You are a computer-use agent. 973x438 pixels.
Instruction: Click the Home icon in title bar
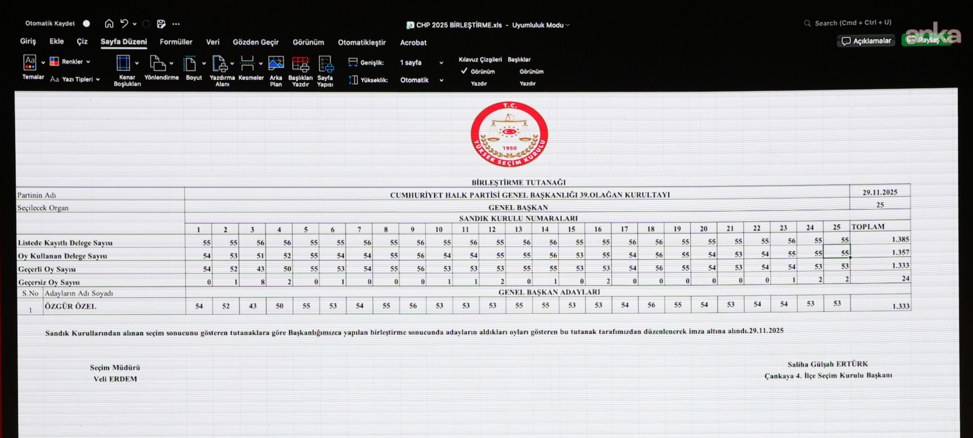coord(109,24)
